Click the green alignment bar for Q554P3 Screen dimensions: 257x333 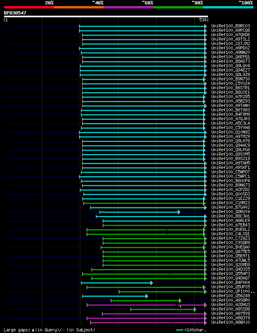[x=145, y=274]
